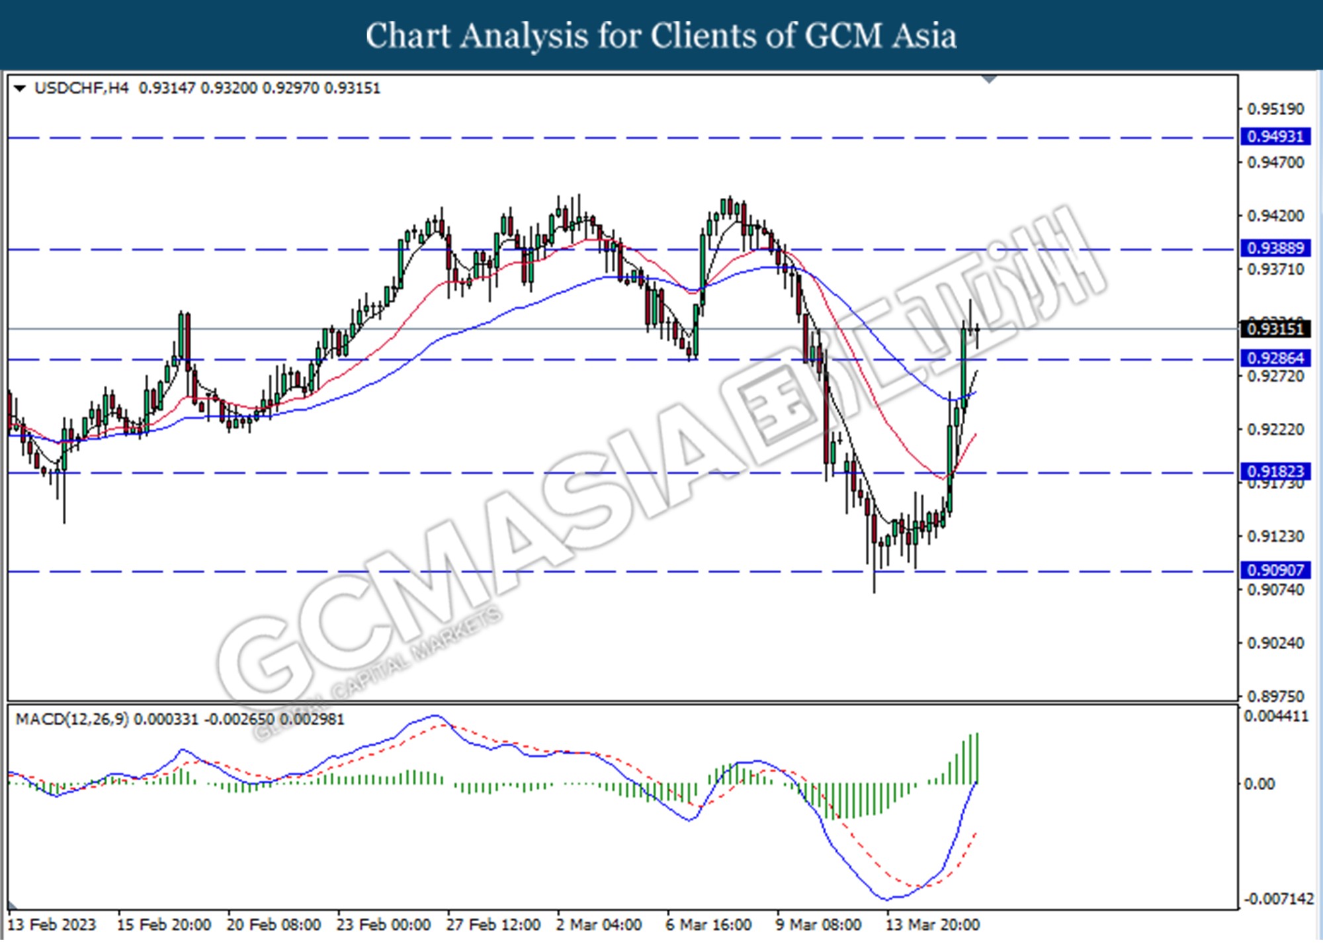
Task: Click the chart shift triangle marker at top
Action: pyautogui.click(x=990, y=79)
